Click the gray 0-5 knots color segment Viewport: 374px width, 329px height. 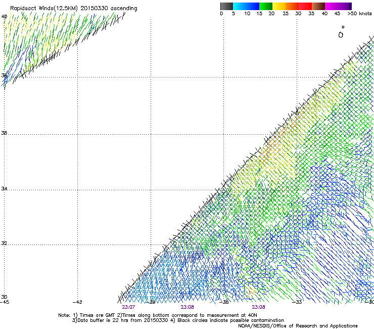pos(226,6)
